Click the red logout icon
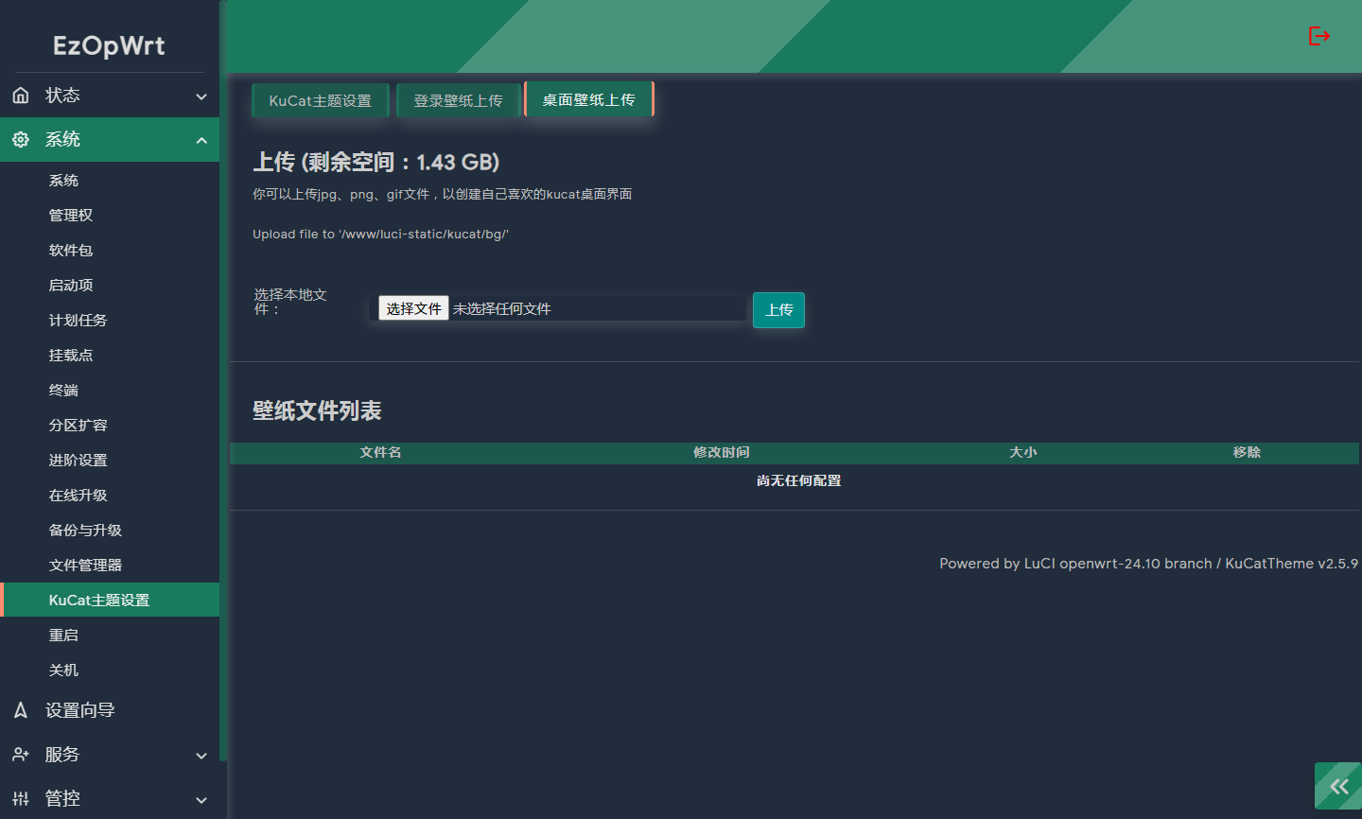Image resolution: width=1362 pixels, height=819 pixels. (1318, 36)
